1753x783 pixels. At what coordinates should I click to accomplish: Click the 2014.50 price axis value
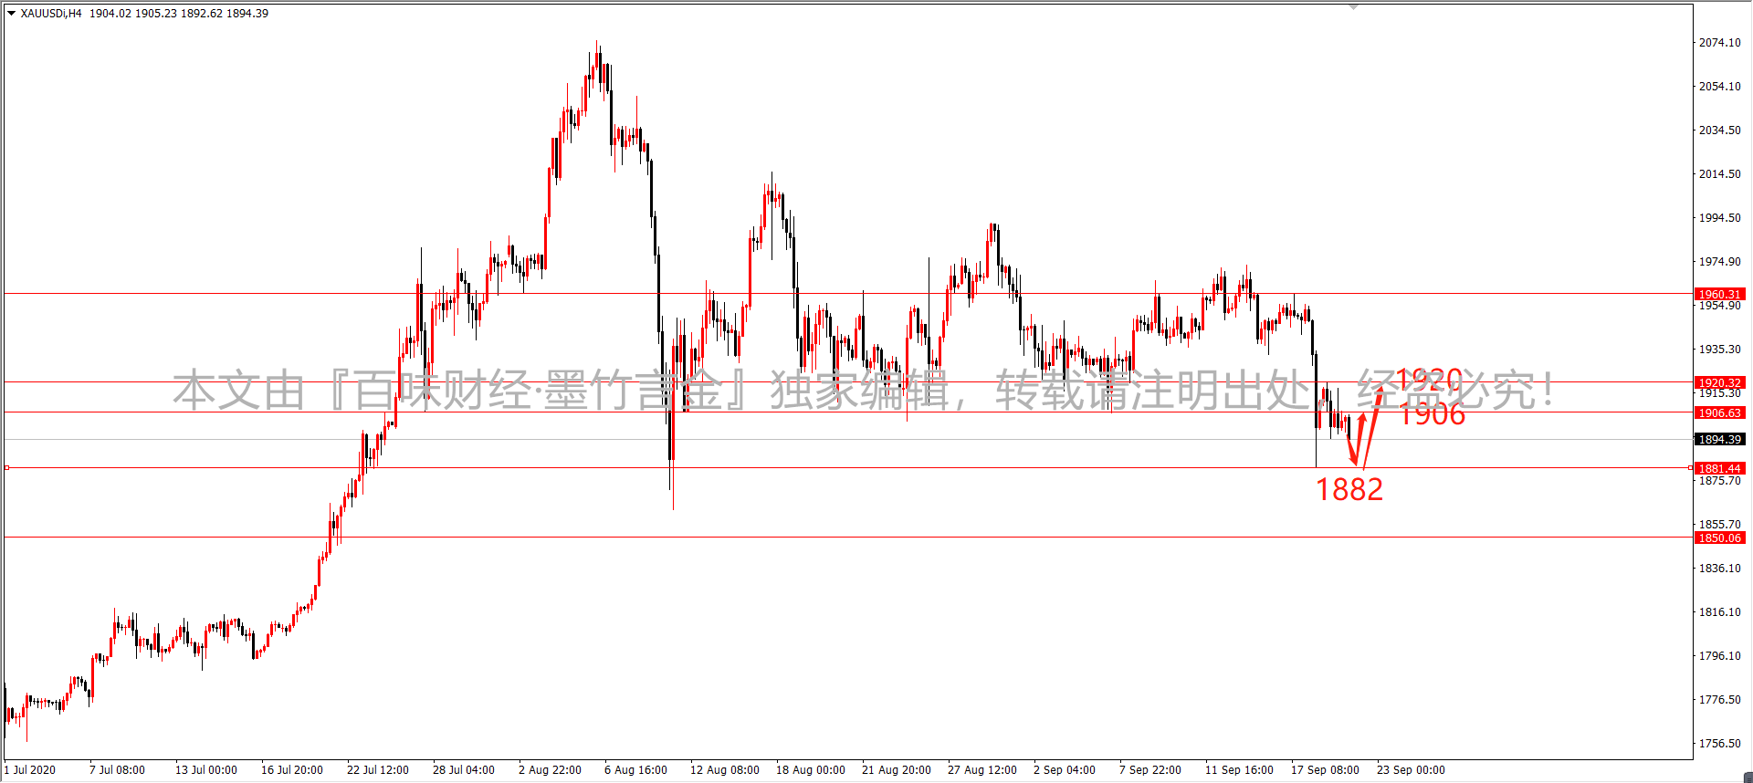(1719, 174)
